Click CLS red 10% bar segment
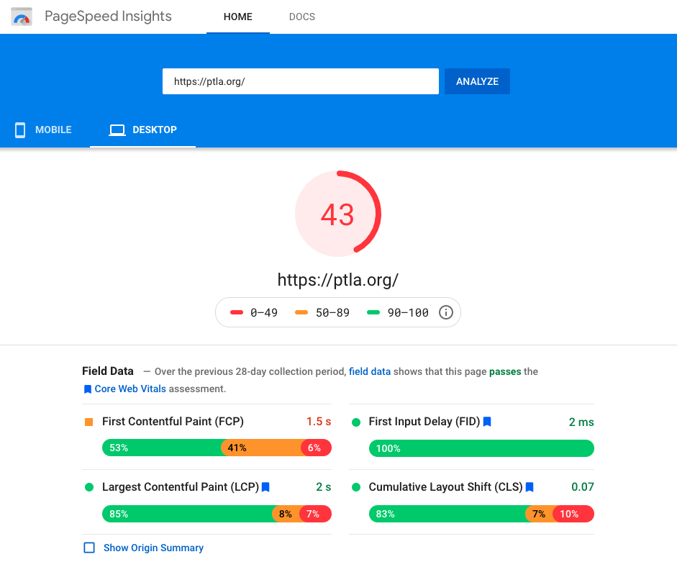The height and width of the screenshot is (562, 677). 573,514
